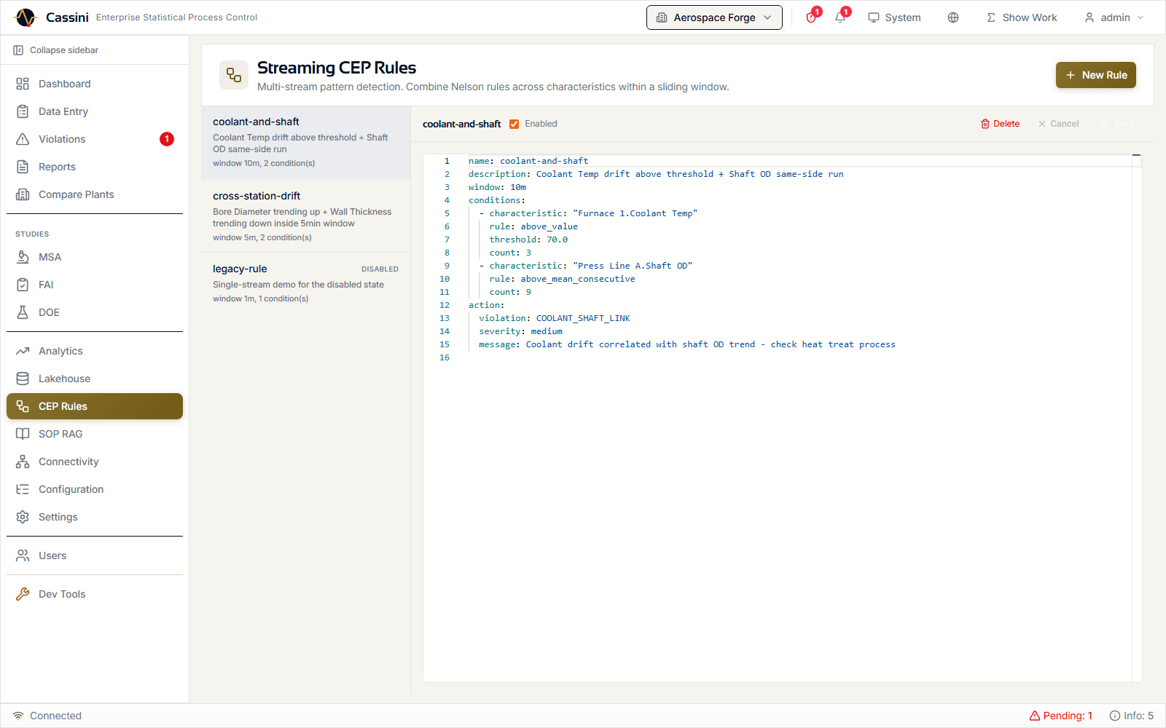Open Configuration section
The image size is (1166, 728).
pos(95,489)
